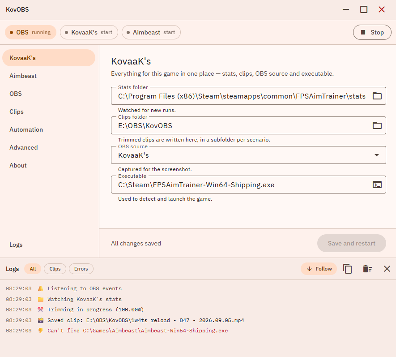Maximize the KovOBS window
Screen dimensions: 396x357
[x=364, y=9]
